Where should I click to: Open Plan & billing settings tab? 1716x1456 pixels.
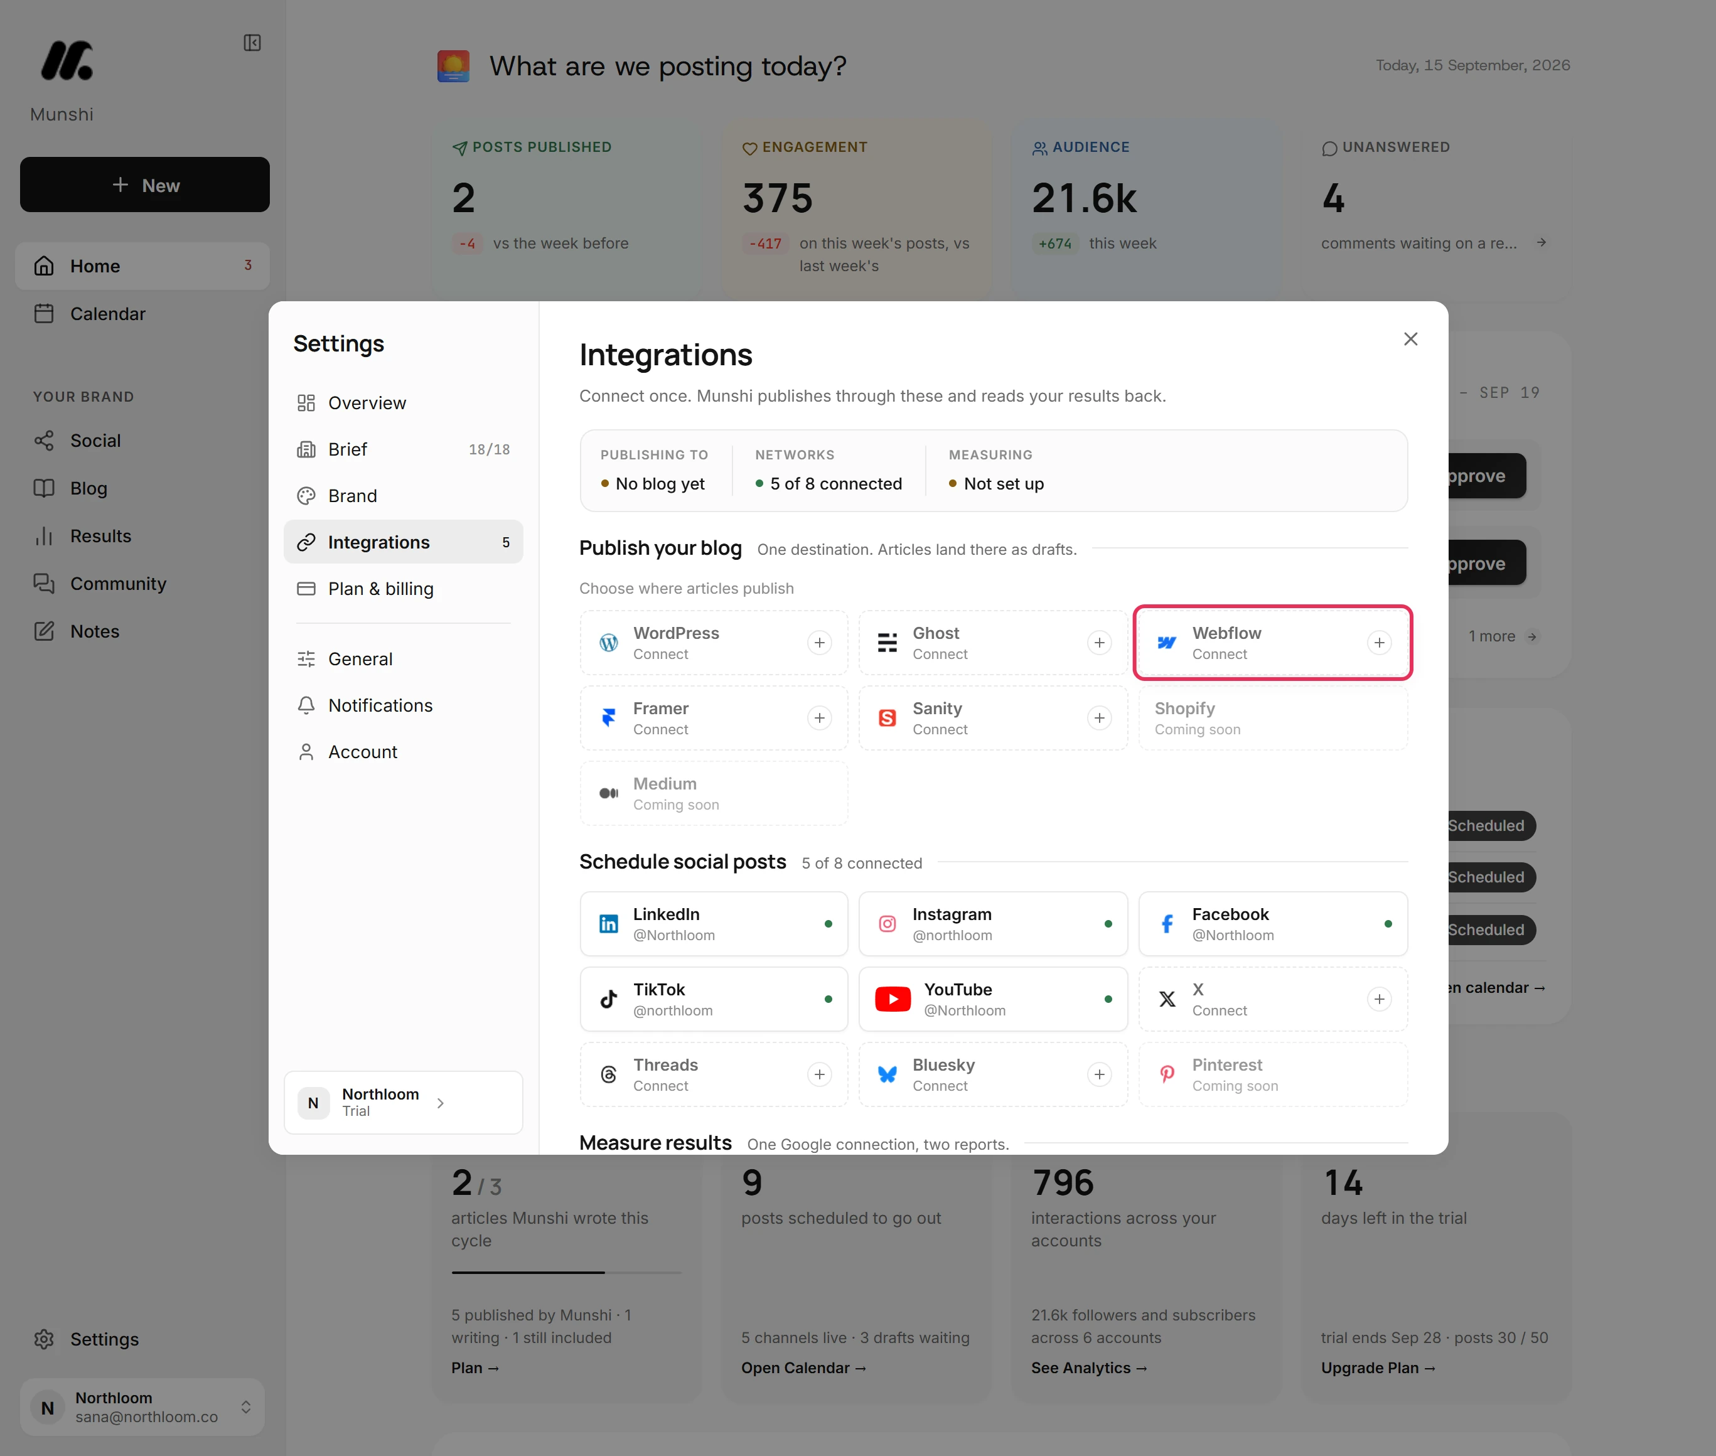click(403, 589)
